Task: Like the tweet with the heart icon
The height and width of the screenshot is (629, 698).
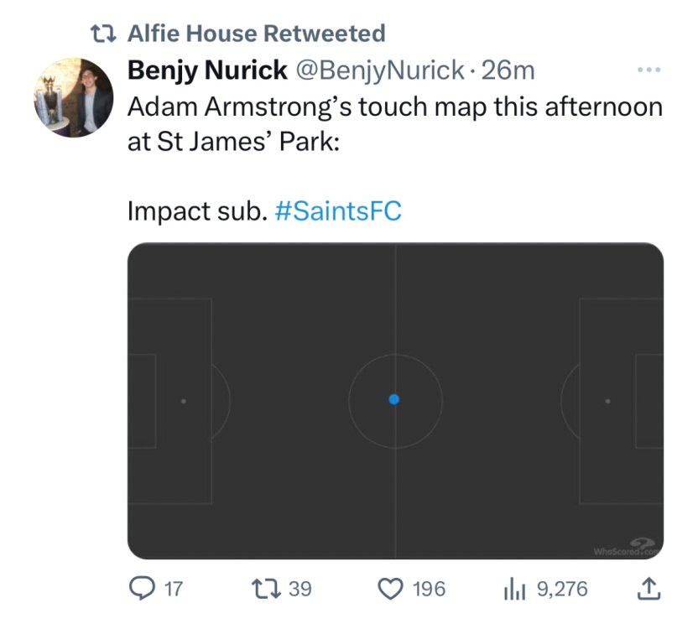Action: 393,590
